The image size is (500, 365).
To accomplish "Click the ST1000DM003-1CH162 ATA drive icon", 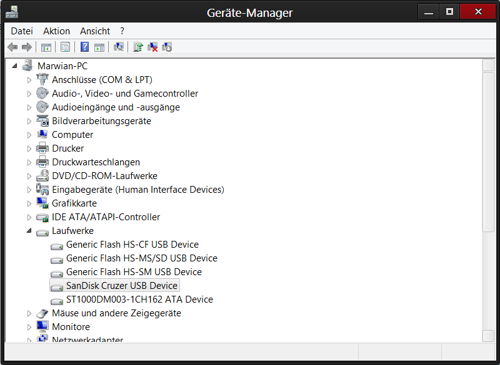I will (x=57, y=300).
